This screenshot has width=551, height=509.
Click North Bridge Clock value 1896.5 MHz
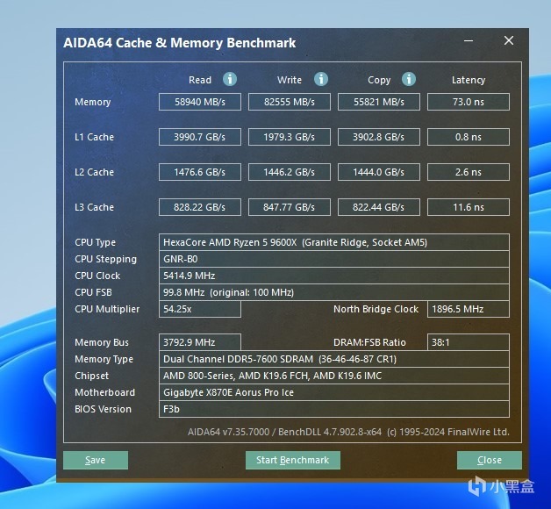469,309
